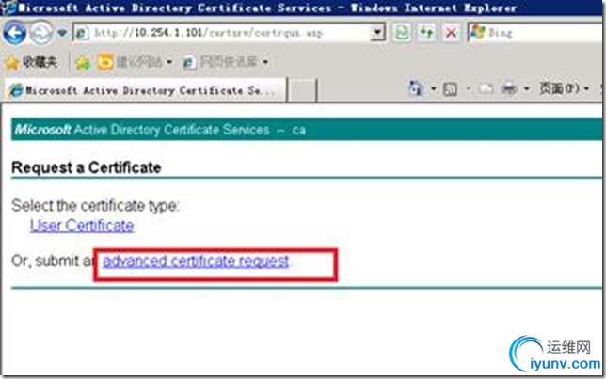
Task: Click the Read Mail envelope icon
Action: click(486, 89)
